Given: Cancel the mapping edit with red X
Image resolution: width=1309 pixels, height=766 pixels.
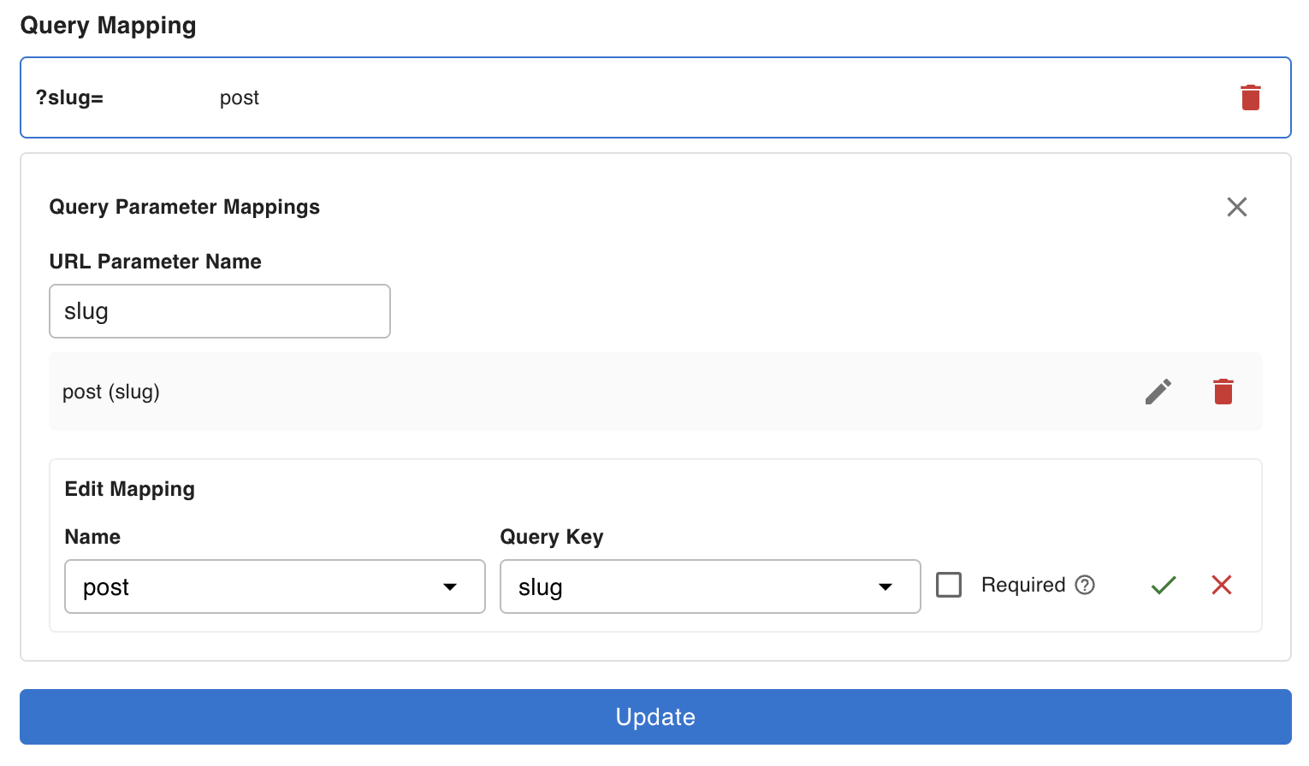Looking at the screenshot, I should (x=1221, y=585).
